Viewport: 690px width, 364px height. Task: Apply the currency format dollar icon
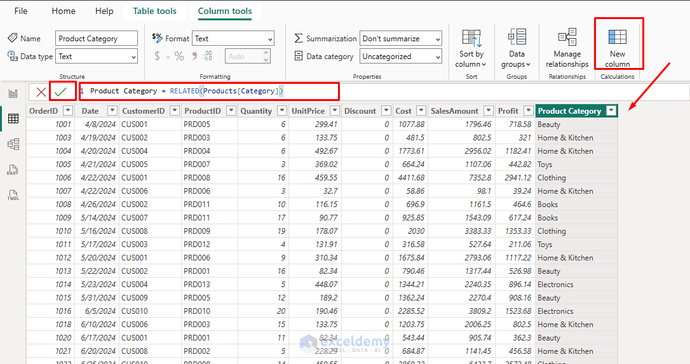tap(157, 56)
